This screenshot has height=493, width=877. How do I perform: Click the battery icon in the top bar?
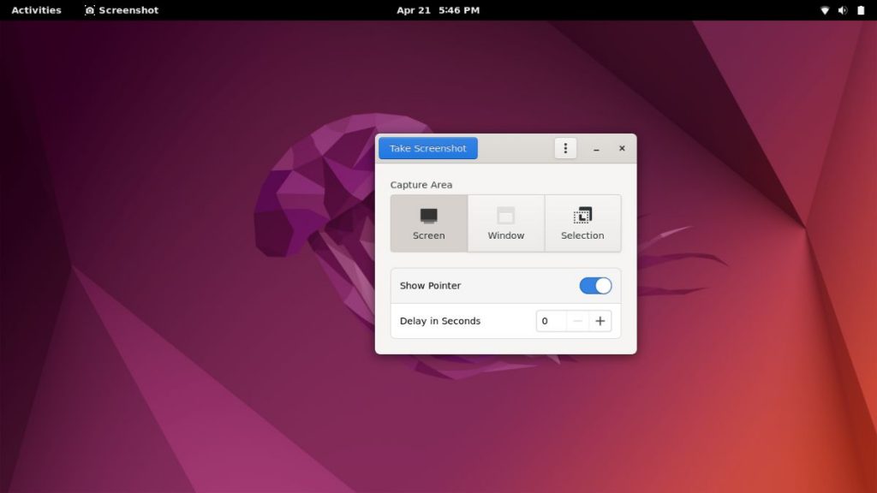pyautogui.click(x=859, y=10)
